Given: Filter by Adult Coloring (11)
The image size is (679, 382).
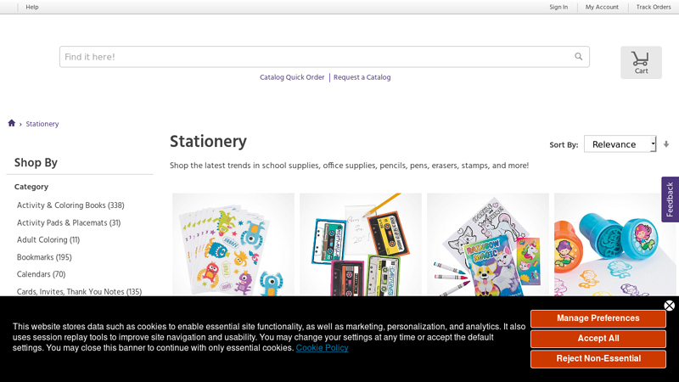Looking at the screenshot, I should 48,239.
